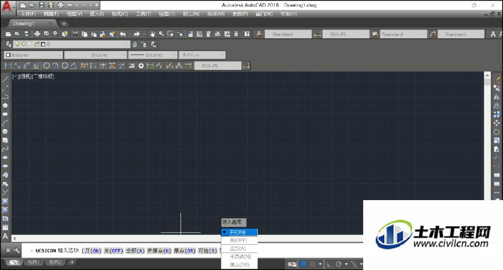
Task: Select the Table tool in left toolbar
Action: [x=5, y=228]
